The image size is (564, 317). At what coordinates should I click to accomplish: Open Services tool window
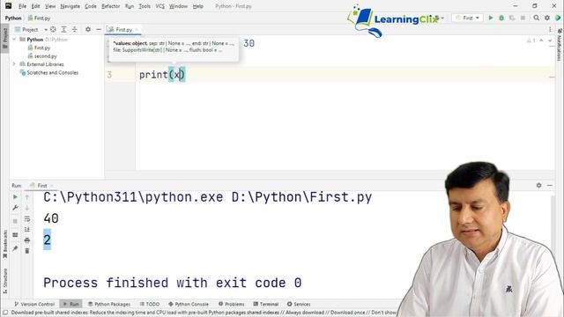(x=299, y=304)
